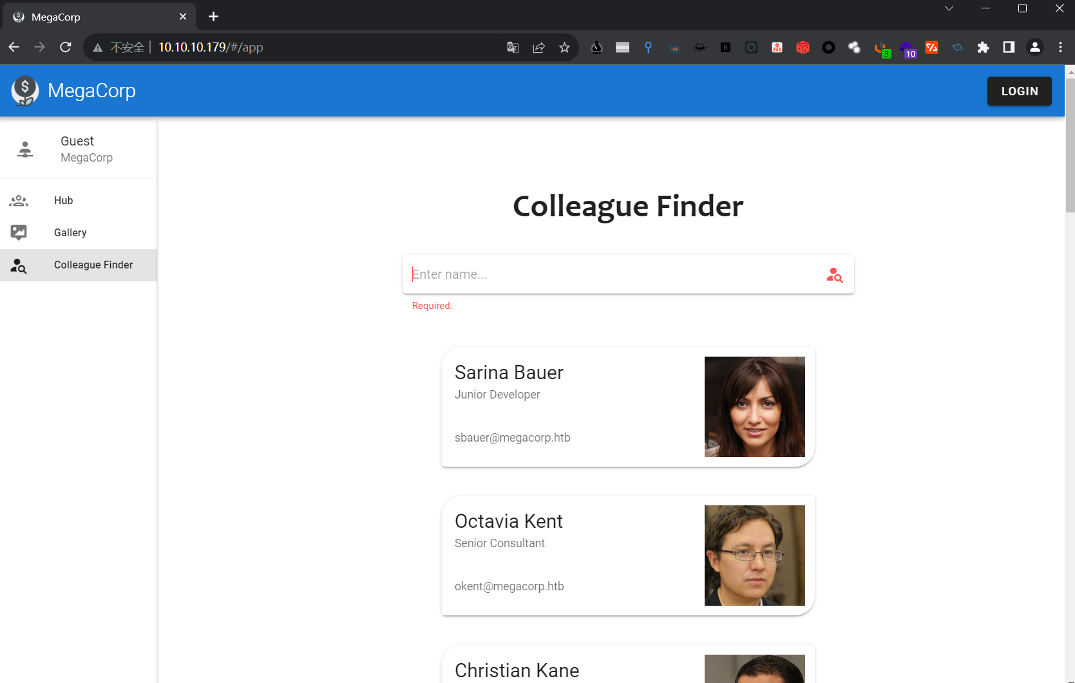Click the Senior Consultant job title
The image size is (1075, 683).
pyautogui.click(x=500, y=543)
